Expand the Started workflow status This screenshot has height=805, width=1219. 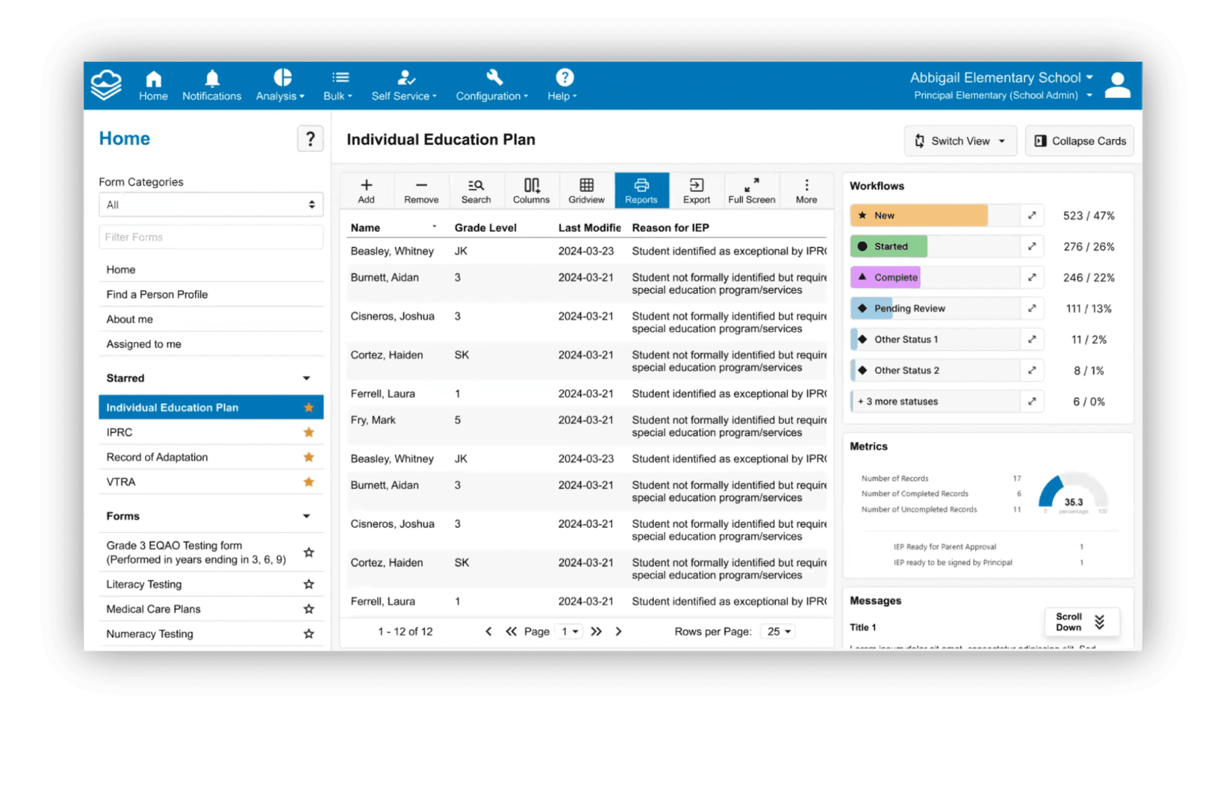coord(1032,246)
